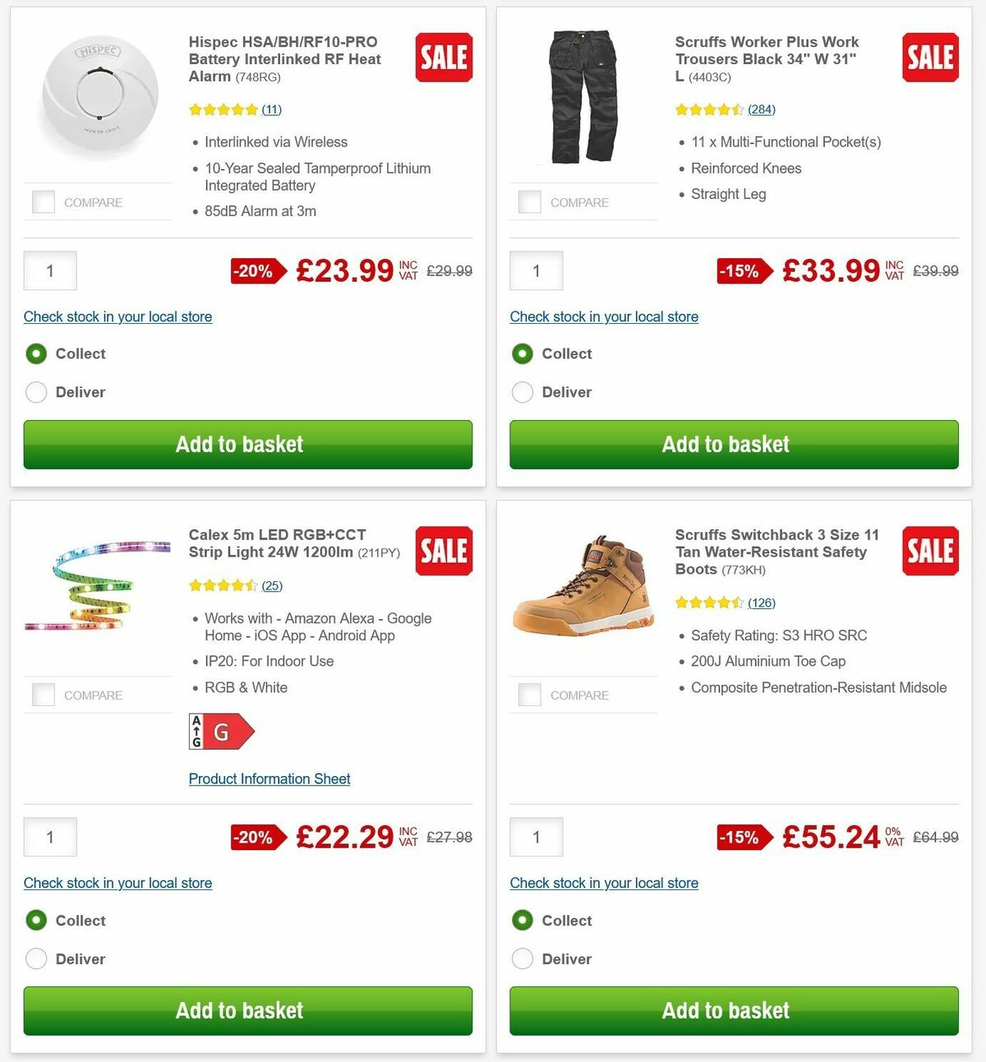Click the -15% discount arrow on the safety boots
This screenshot has height=1062, width=986.
click(x=741, y=837)
